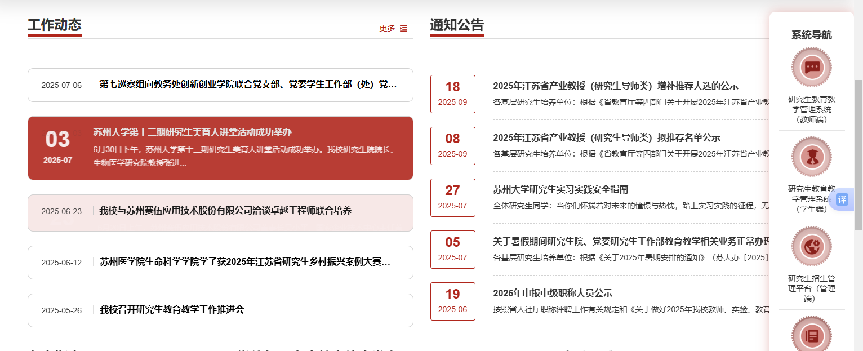This screenshot has height=351, width=863.
Task: Open 更多 link in 工作动态
Action: click(x=387, y=28)
